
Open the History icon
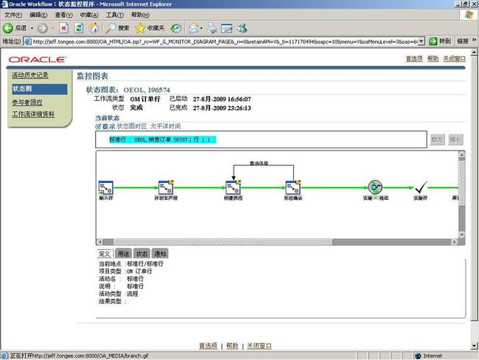point(175,29)
